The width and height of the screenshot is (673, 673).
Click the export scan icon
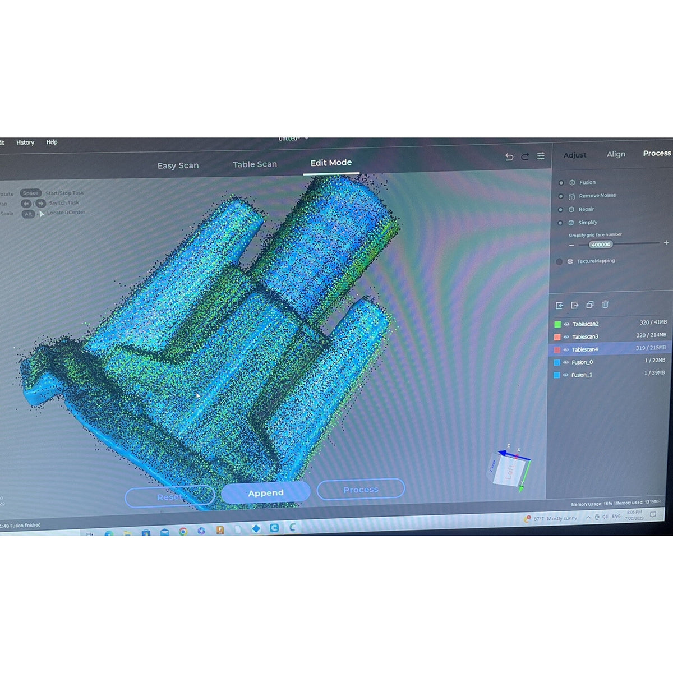(x=574, y=305)
